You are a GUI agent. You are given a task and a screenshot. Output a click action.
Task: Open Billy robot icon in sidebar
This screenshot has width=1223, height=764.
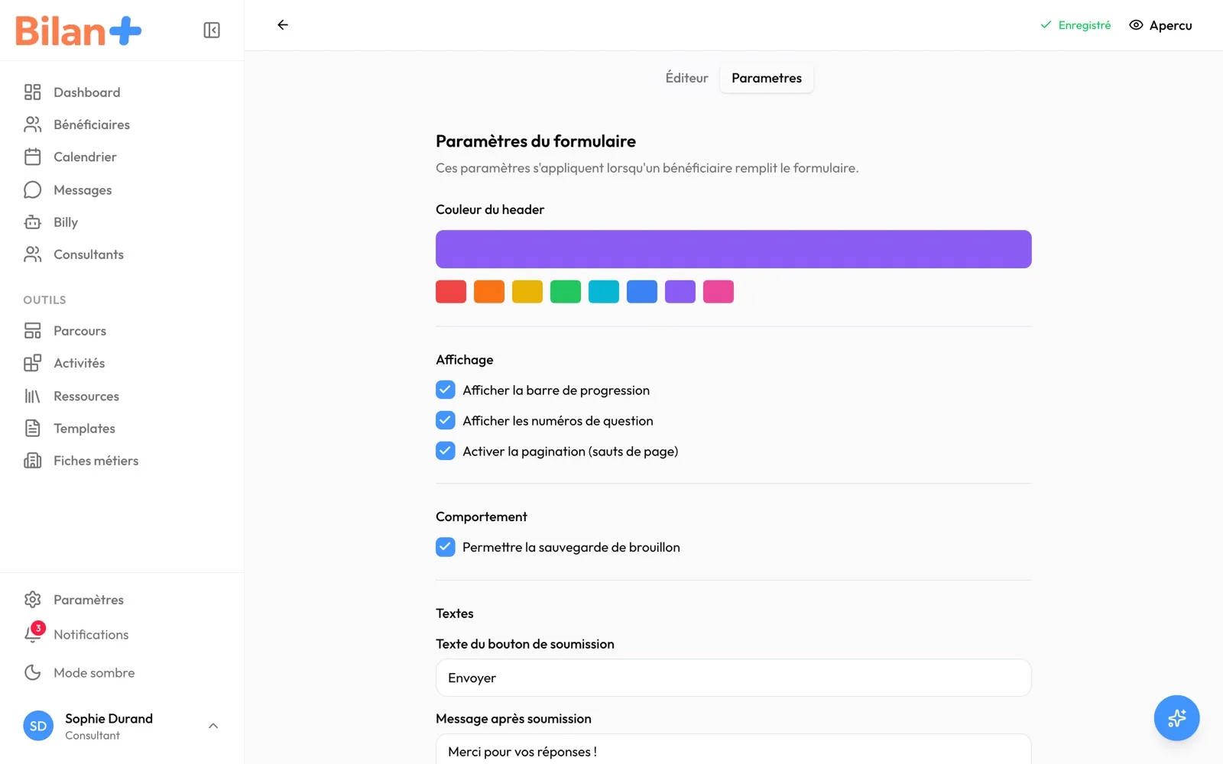[32, 222]
